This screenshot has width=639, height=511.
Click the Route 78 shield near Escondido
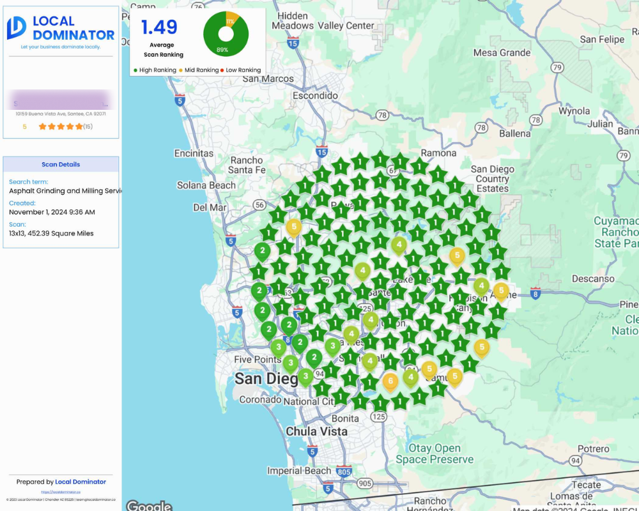point(382,115)
